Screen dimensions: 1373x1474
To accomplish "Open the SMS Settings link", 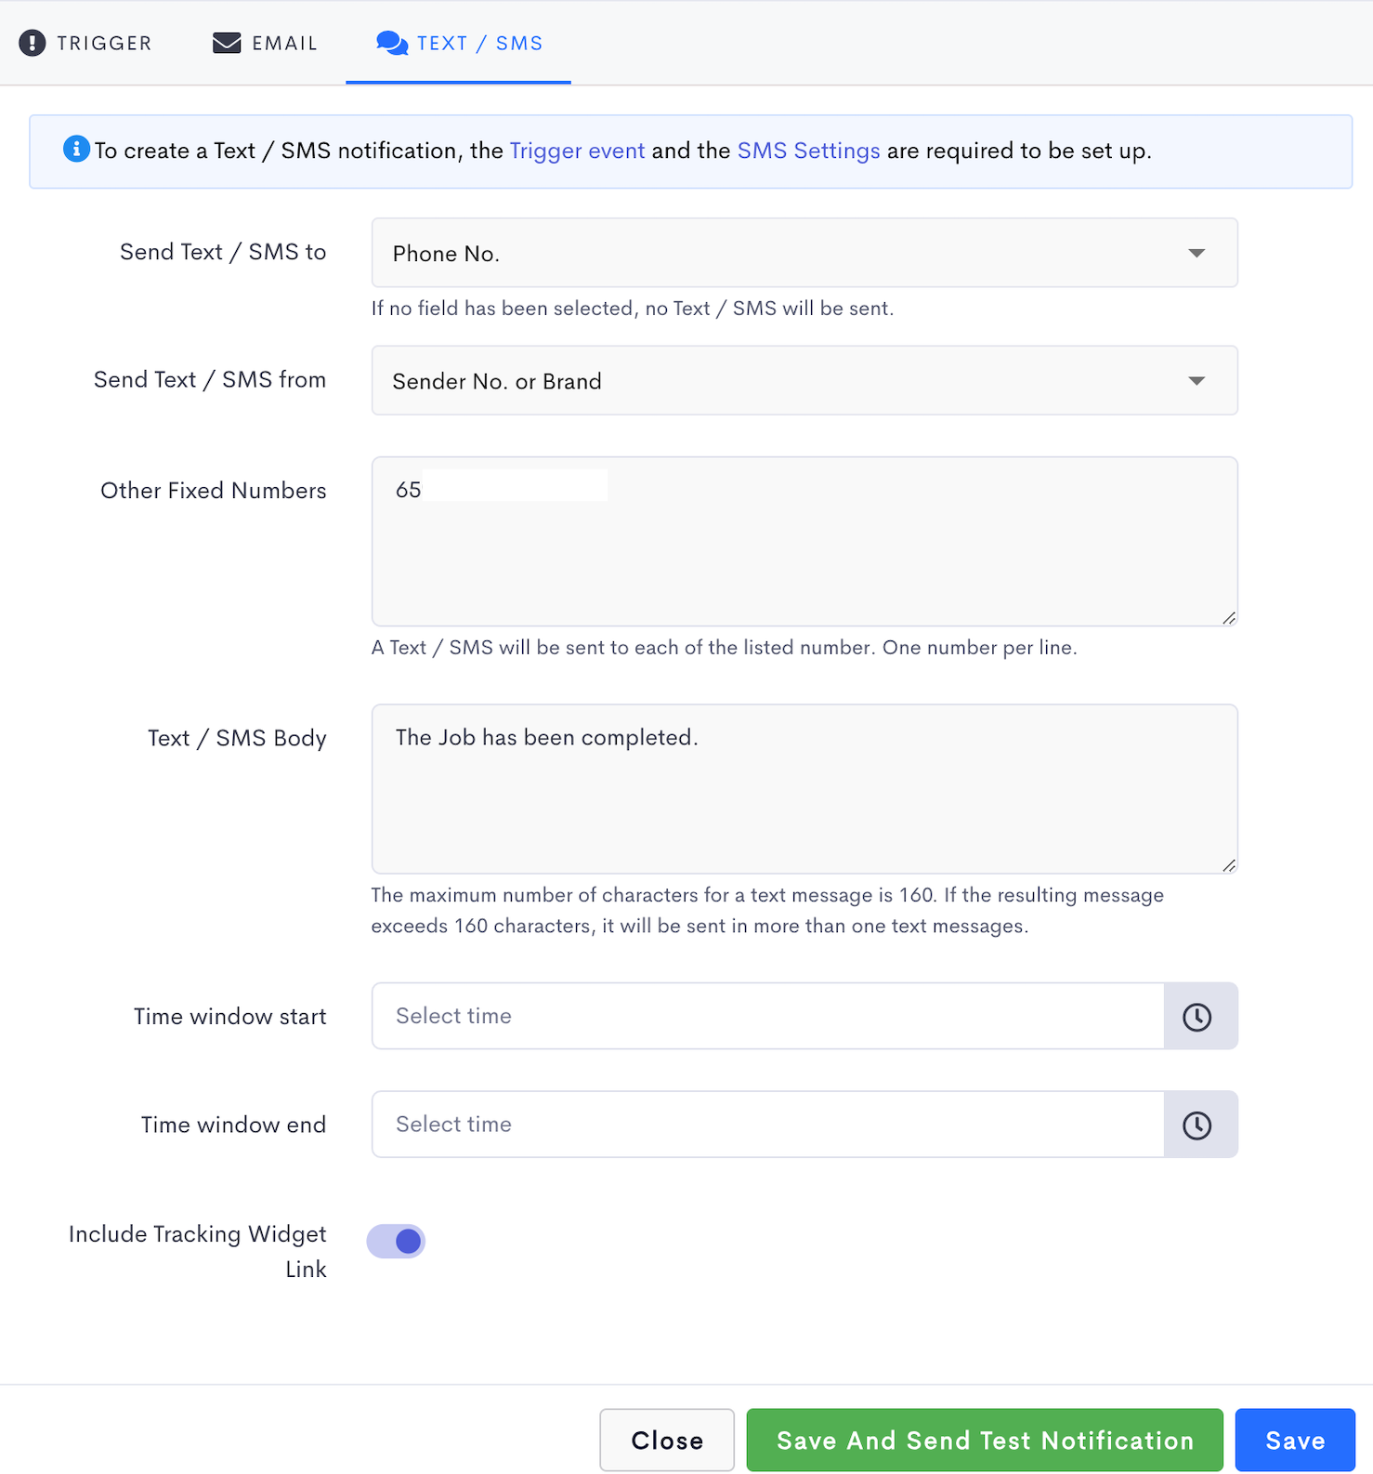I will tap(808, 151).
